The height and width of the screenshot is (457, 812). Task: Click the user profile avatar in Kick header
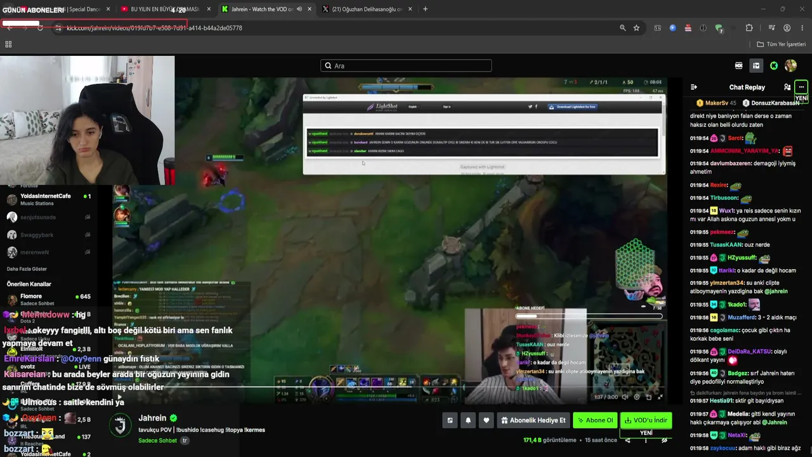tap(790, 65)
